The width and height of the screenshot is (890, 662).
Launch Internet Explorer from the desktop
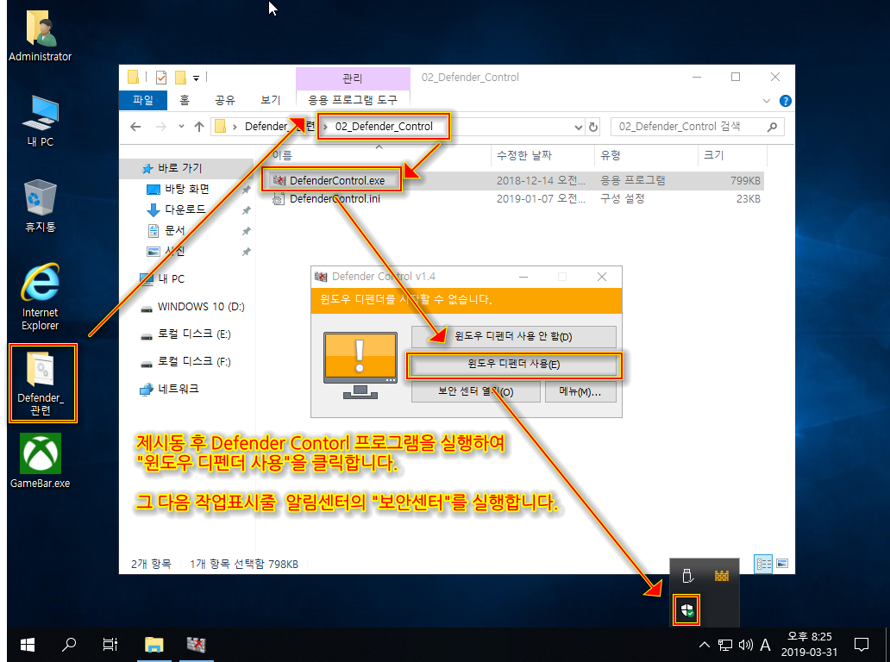pos(41,297)
